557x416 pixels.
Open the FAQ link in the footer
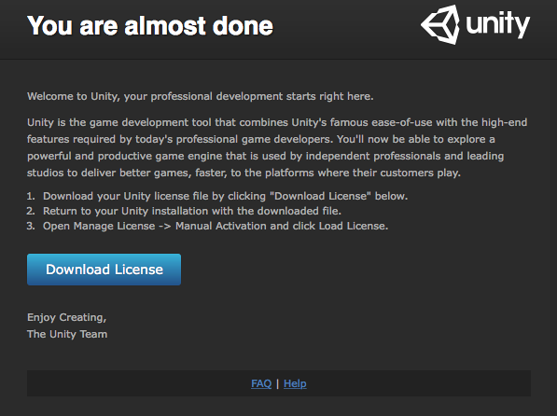[261, 383]
